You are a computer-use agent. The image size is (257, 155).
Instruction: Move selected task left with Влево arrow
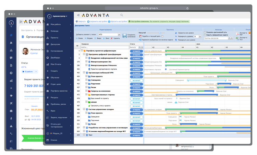(79, 38)
